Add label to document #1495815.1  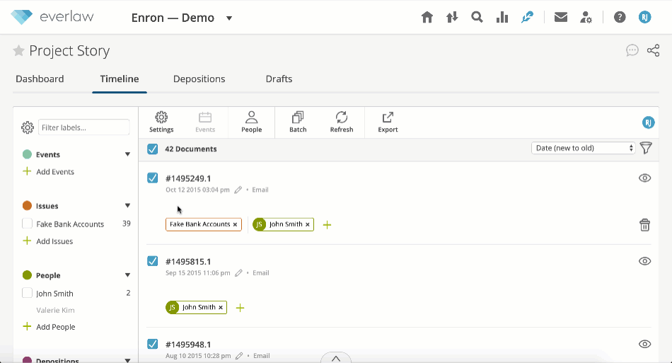point(240,308)
